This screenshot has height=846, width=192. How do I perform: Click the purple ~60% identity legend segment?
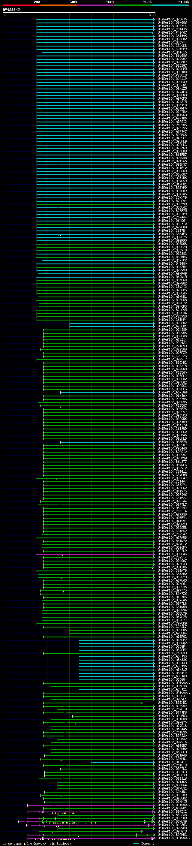click(x=96, y=5)
